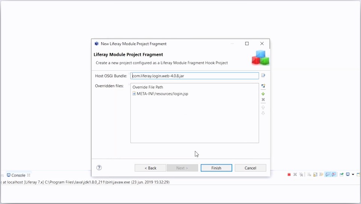Screen dimensions: 361x204
Task: Remove the selected override file with the X
Action: (263, 100)
